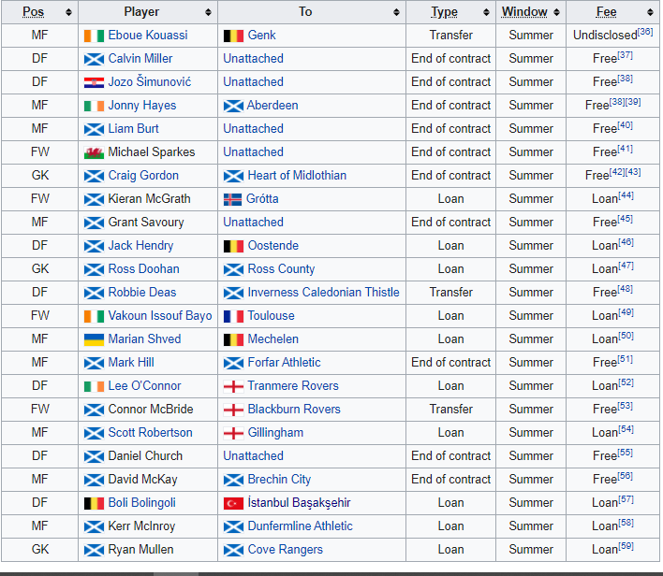Open citation 53 in Connor McBride row
Image resolution: width=663 pixels, height=576 pixels.
pos(625,406)
